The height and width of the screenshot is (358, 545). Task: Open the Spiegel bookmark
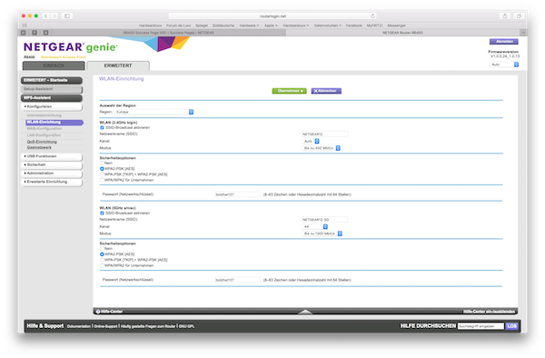coord(202,25)
